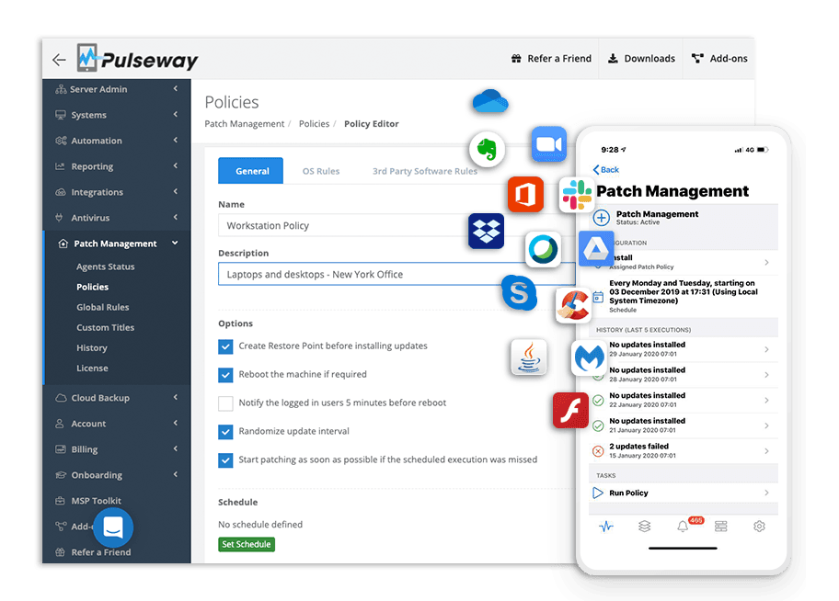Tap Back on the phone screen

605,169
